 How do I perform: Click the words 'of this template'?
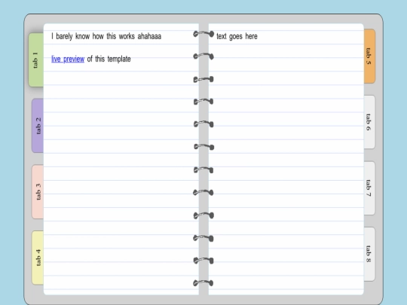pos(109,59)
